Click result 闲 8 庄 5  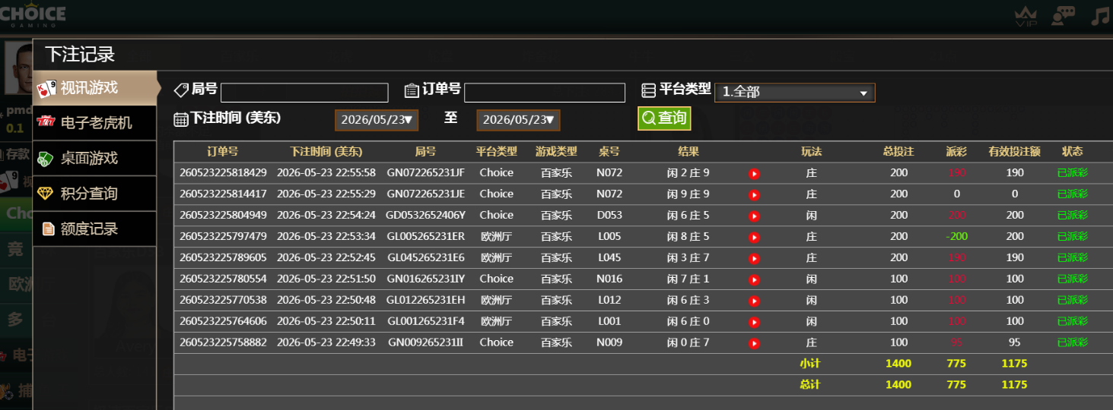coord(688,236)
